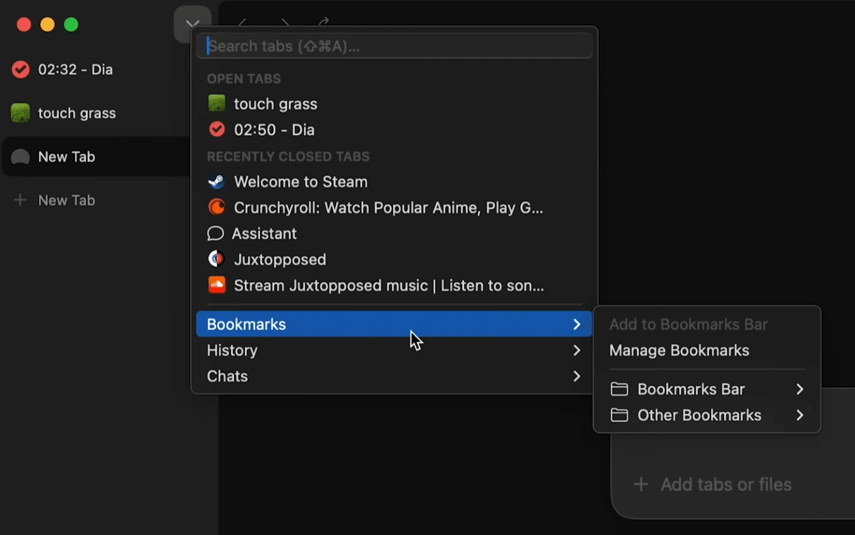The width and height of the screenshot is (855, 535).
Task: Click the gray New Tab favicon in sidebar
Action: [20, 157]
